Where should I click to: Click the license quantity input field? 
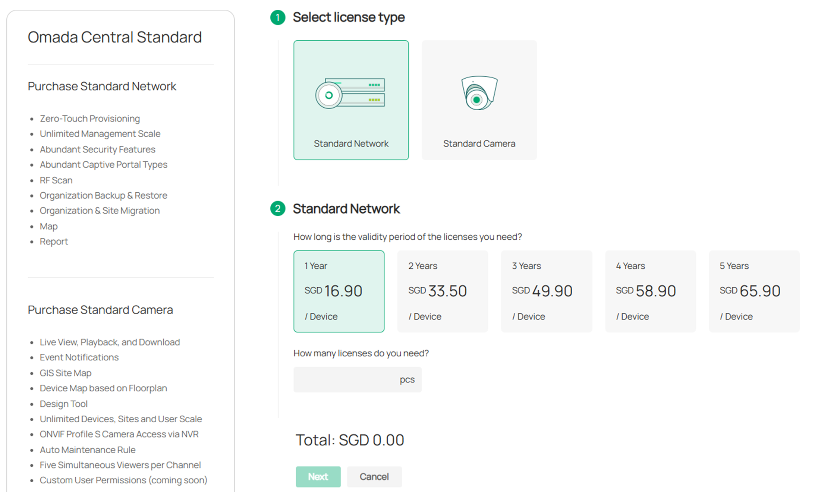(358, 379)
